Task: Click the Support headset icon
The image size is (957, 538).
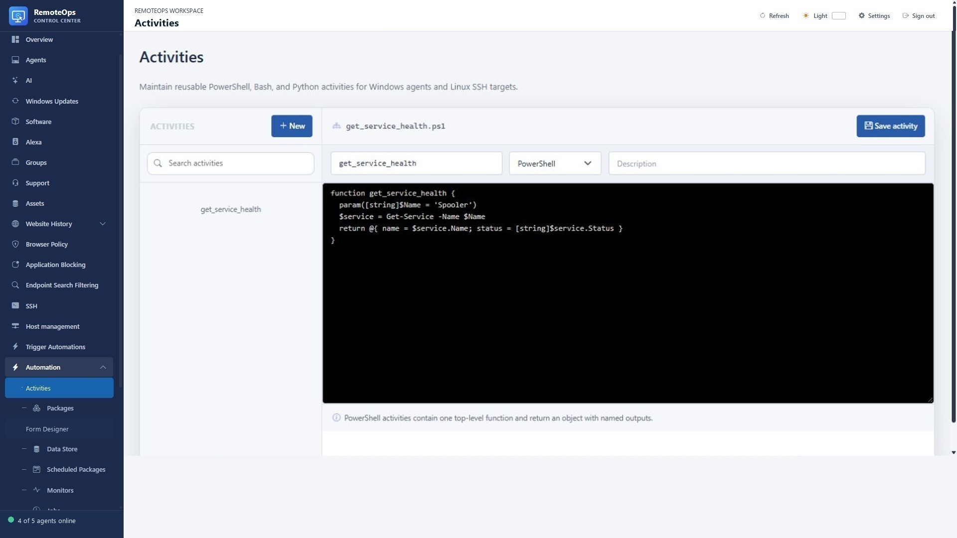Action: (15, 183)
